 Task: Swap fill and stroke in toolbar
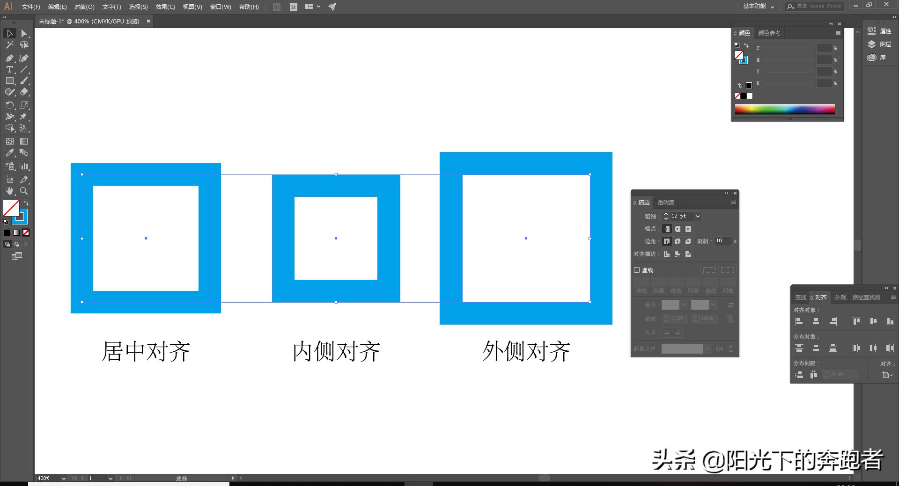click(x=26, y=203)
